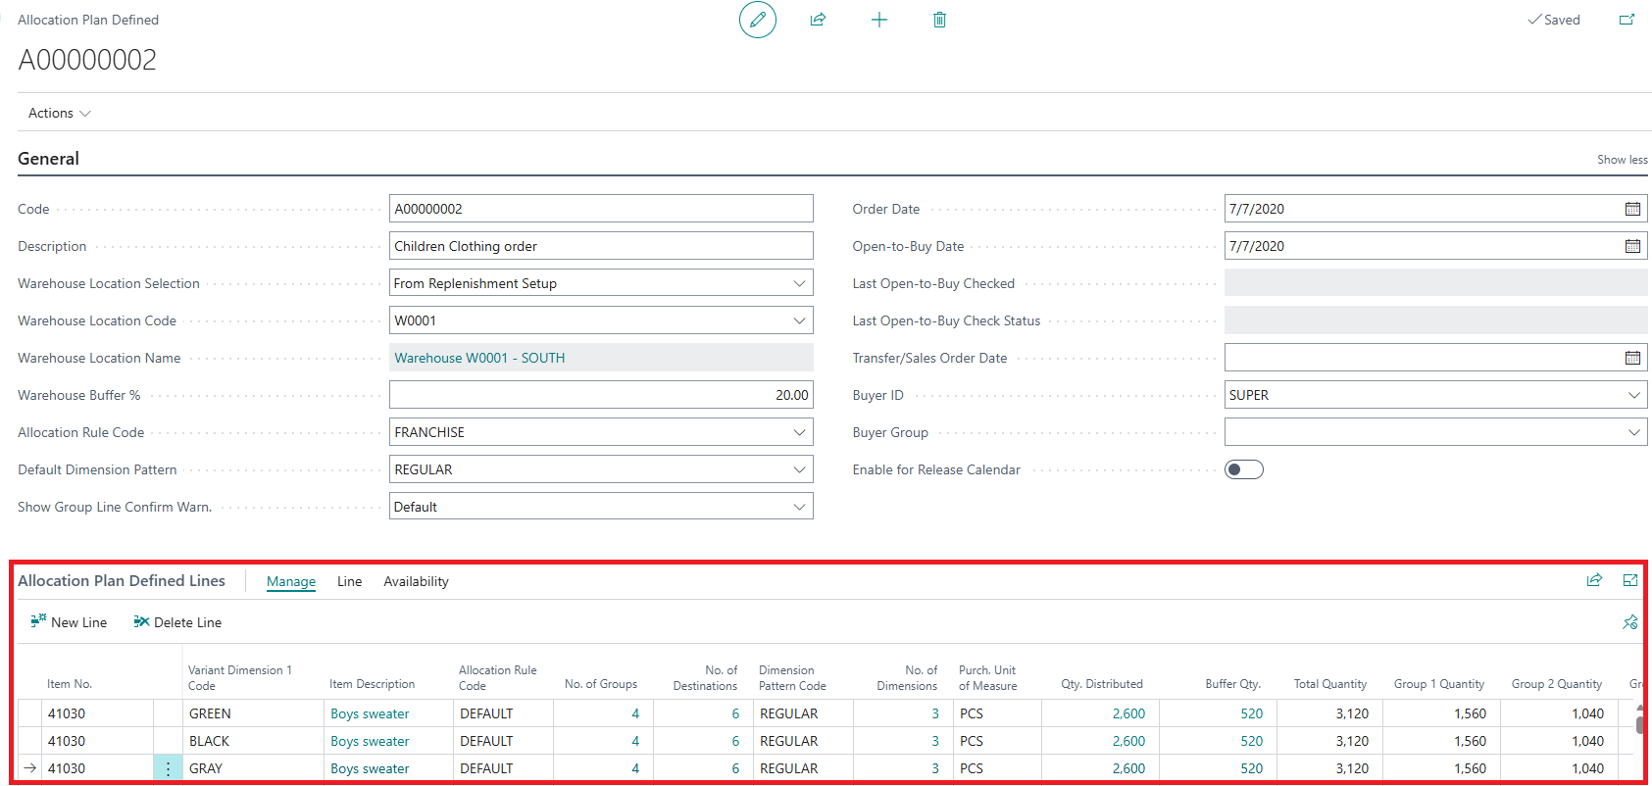Switch to the Availability tab
Image resolution: width=1652 pixels, height=786 pixels.
point(416,582)
